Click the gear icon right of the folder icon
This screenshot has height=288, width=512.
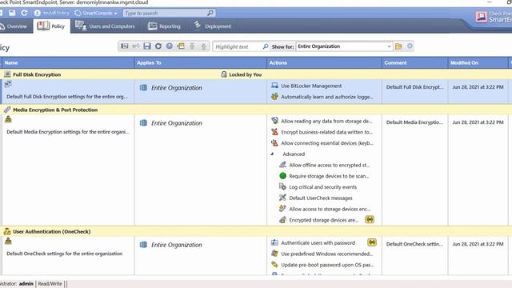pos(410,46)
